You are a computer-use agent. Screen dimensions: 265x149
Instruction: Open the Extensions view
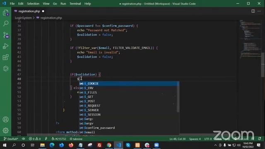point(5,57)
